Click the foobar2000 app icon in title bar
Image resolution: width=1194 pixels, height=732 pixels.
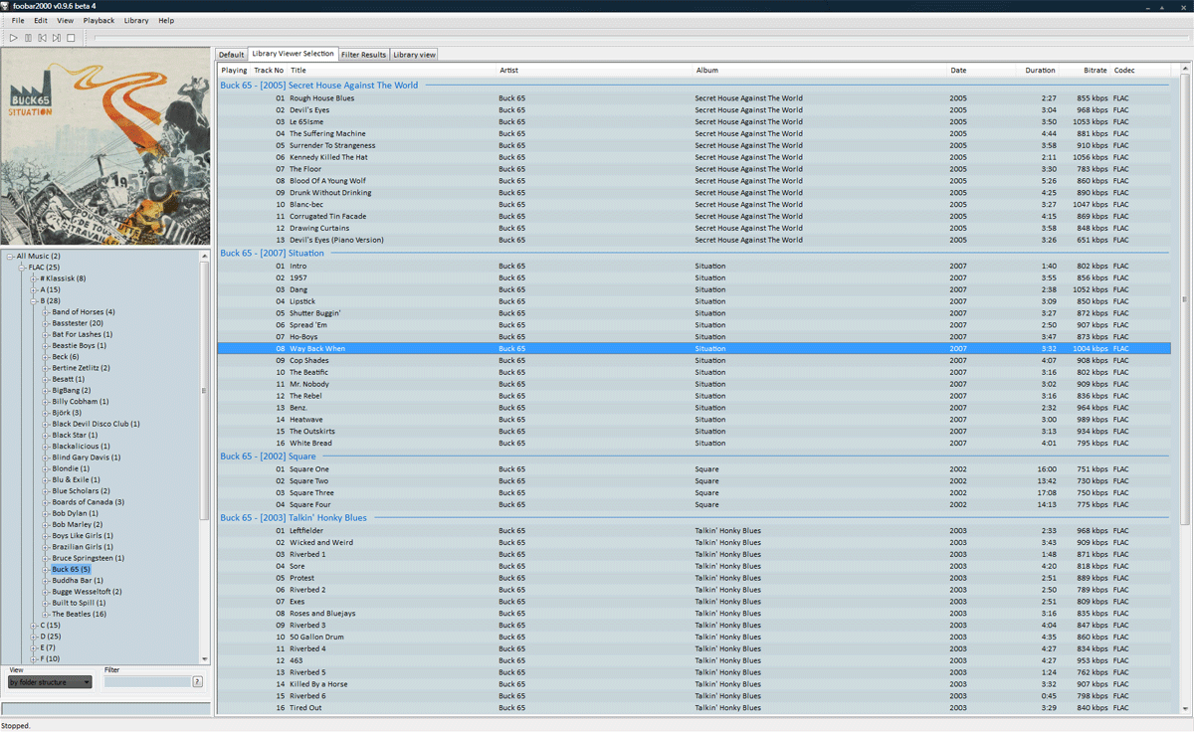pyautogui.click(x=6, y=6)
